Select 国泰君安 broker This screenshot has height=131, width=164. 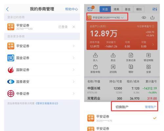(x=42, y=82)
